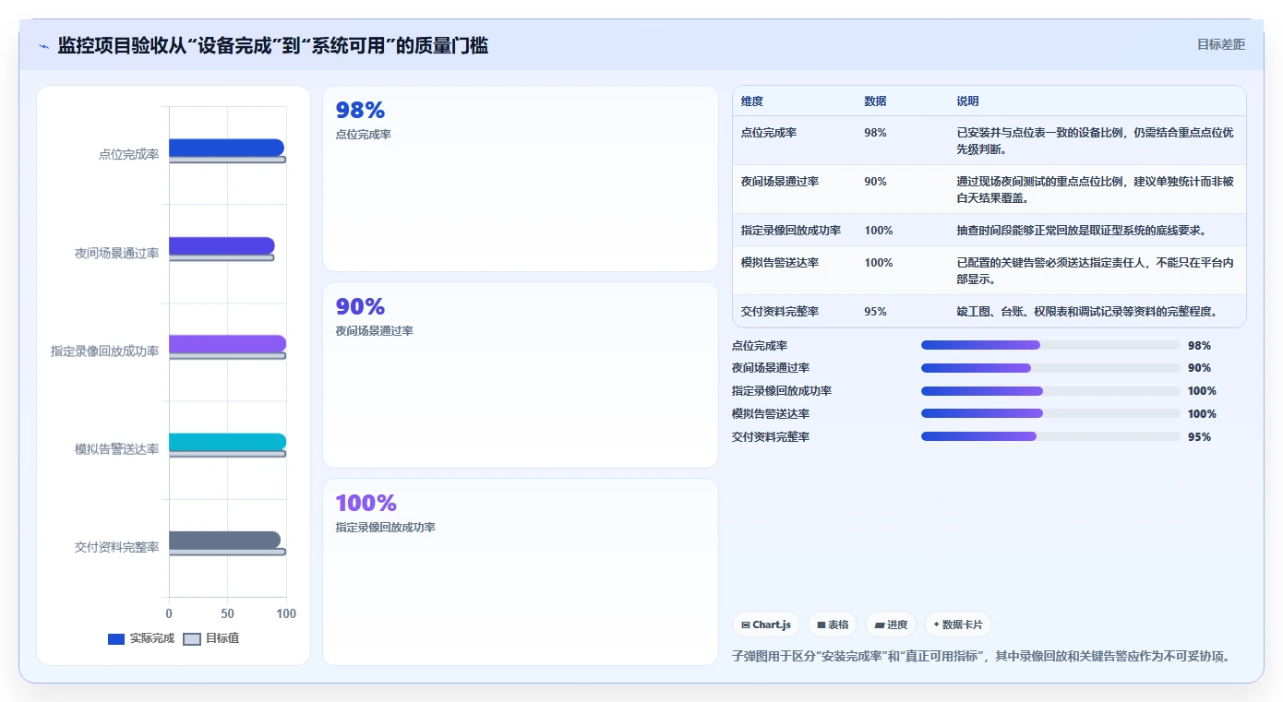Click the description starting 已配置的关键告警

(x=1095, y=270)
